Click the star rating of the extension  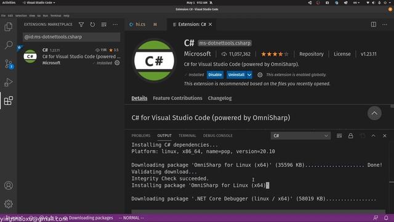pos(275,54)
